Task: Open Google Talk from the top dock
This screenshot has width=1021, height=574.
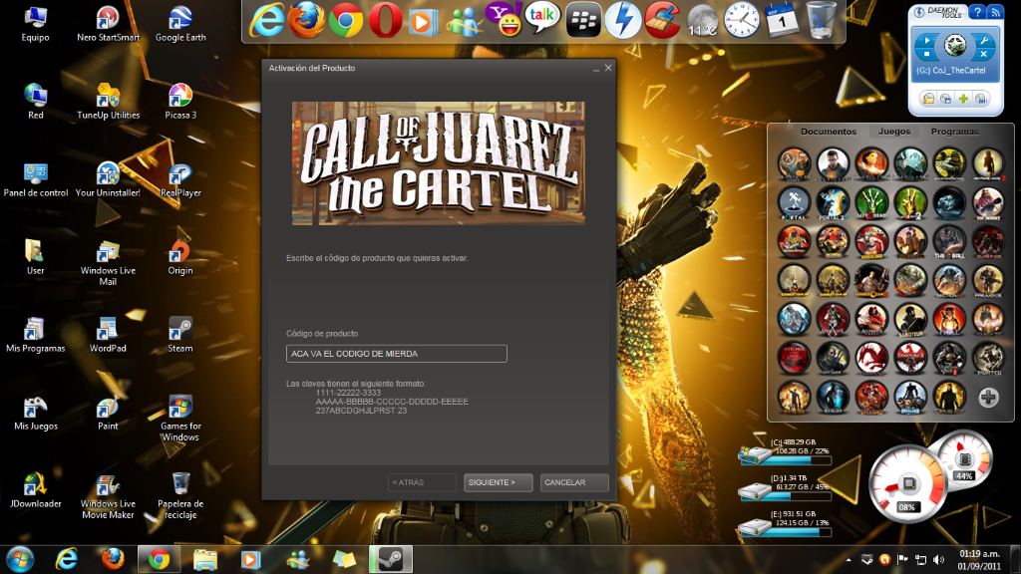Action: [x=542, y=18]
